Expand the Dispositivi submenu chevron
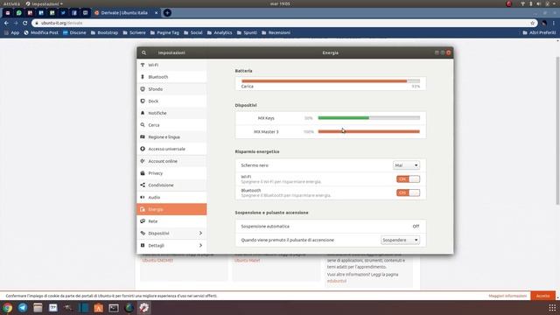 [x=200, y=234]
